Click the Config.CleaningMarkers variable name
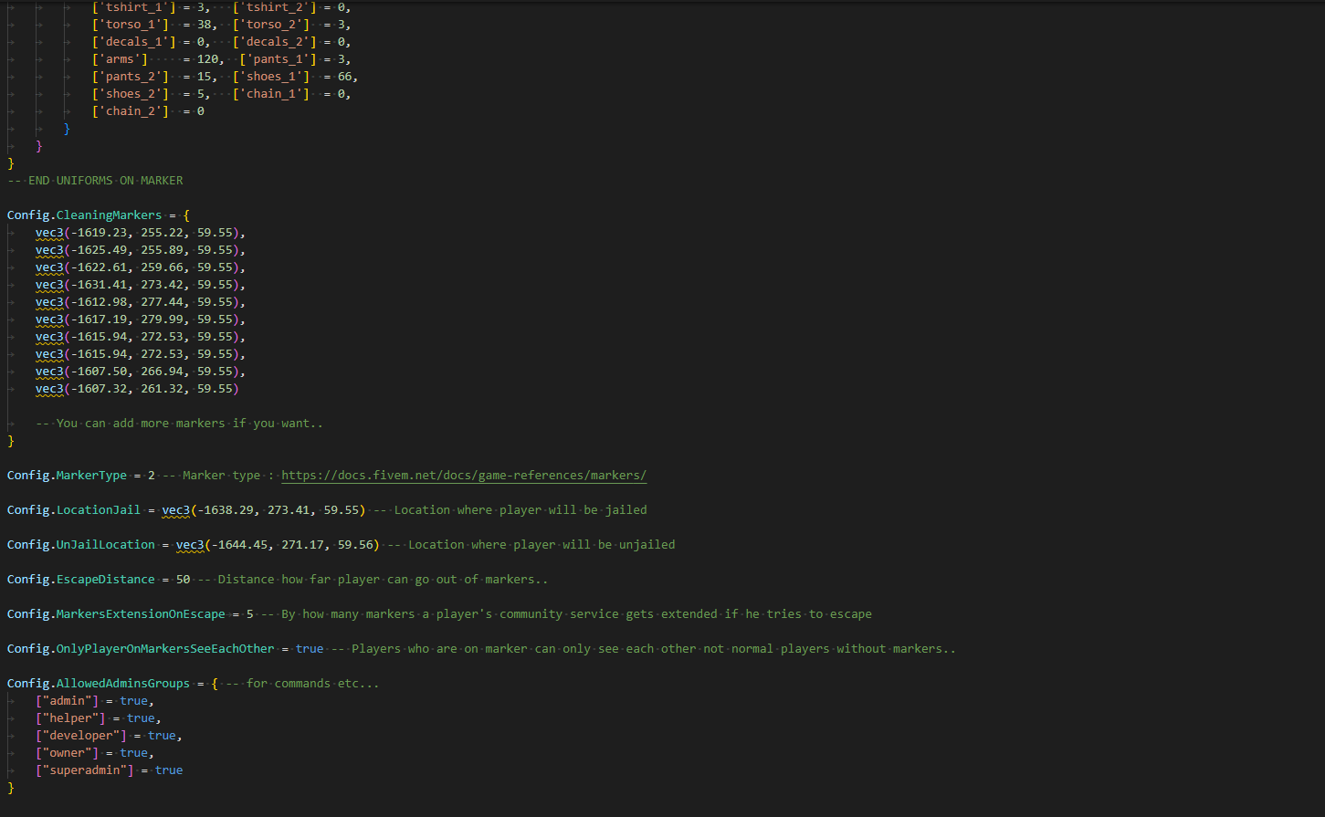 pos(84,215)
